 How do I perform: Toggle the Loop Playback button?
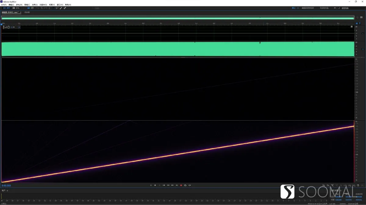point(185,185)
